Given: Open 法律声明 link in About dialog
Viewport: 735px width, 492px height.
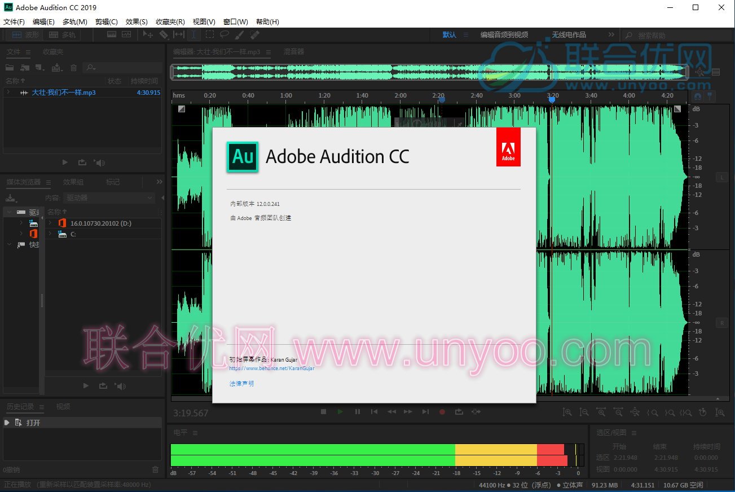Looking at the screenshot, I should [x=241, y=384].
